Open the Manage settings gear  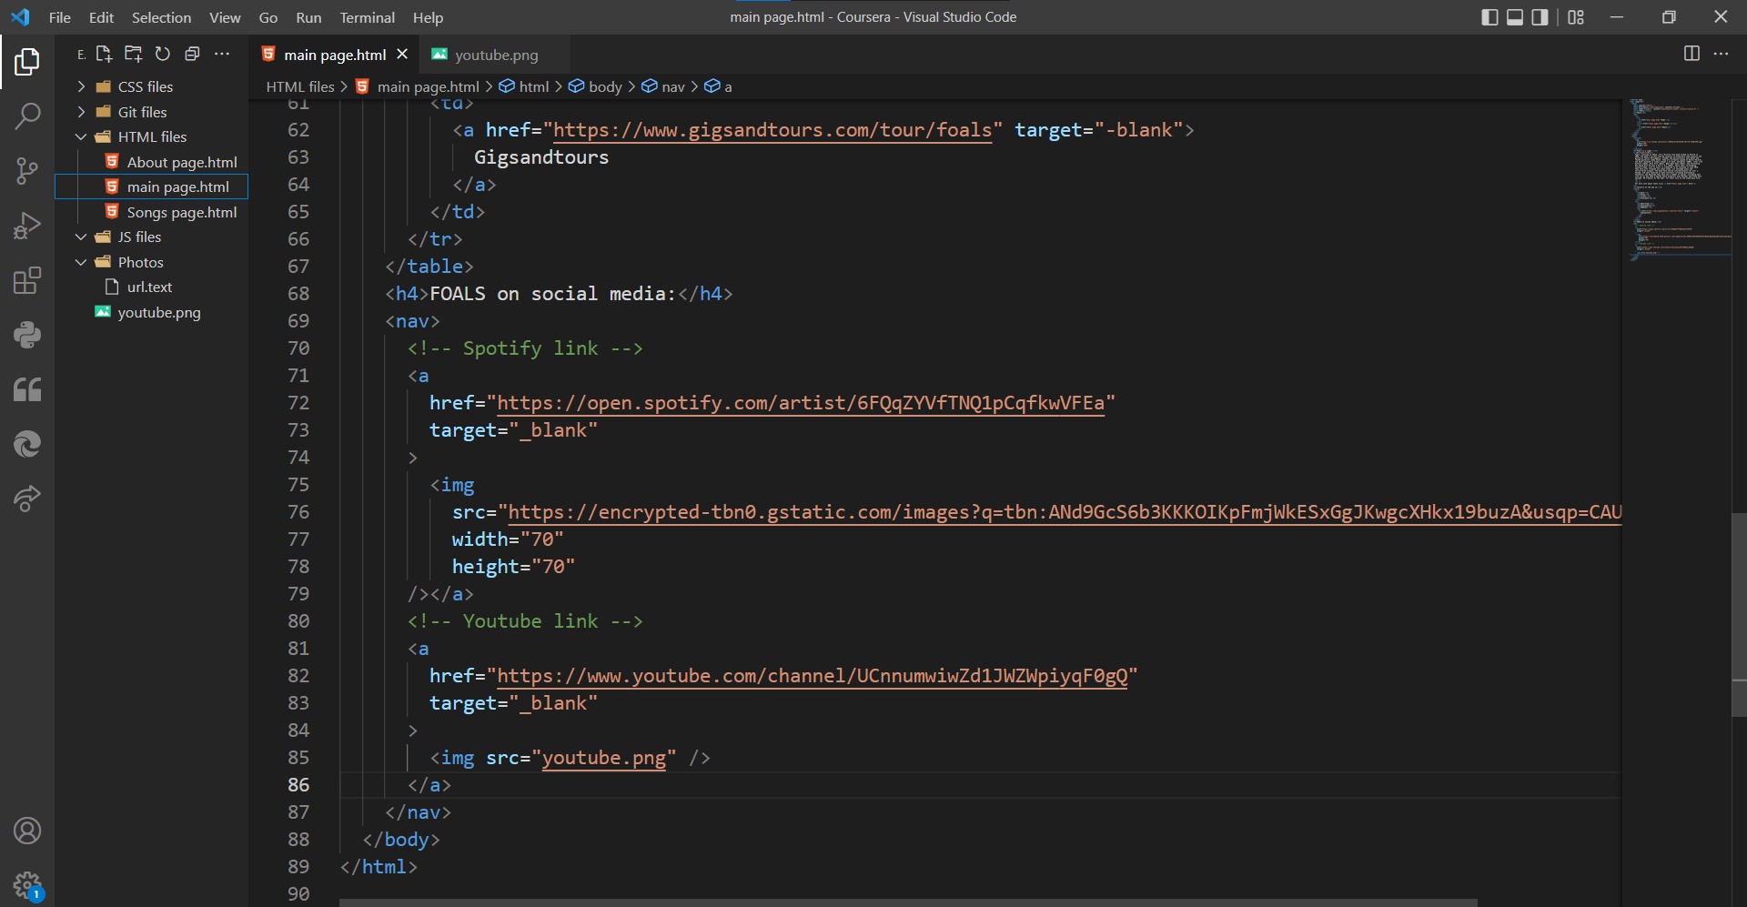tap(27, 884)
